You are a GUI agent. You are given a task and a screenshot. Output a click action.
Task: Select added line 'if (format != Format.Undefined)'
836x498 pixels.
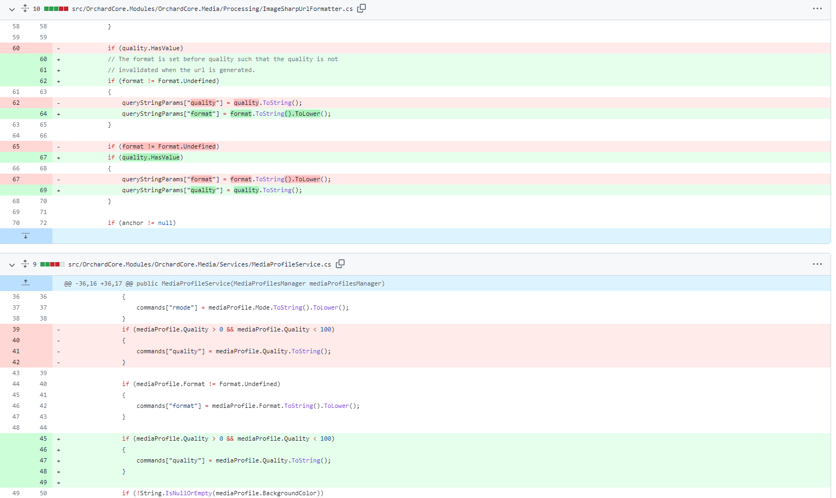pos(163,81)
